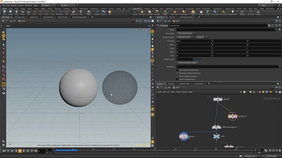The width and height of the screenshot is (282, 158).
Task: Select the Box shelf tool
Action: point(4,12)
